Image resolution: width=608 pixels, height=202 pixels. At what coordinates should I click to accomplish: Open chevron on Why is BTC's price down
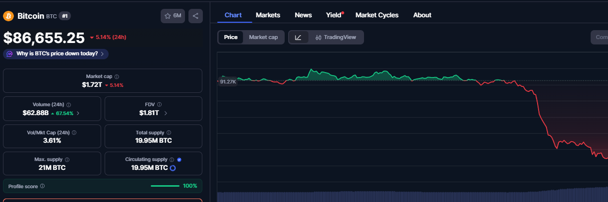(102, 54)
